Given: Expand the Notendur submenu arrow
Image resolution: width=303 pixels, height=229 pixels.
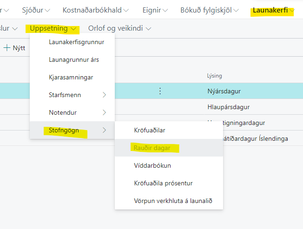Looking at the screenshot, I should (105, 112).
